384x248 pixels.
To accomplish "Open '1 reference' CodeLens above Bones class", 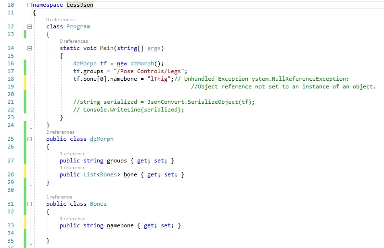I will (59, 197).
